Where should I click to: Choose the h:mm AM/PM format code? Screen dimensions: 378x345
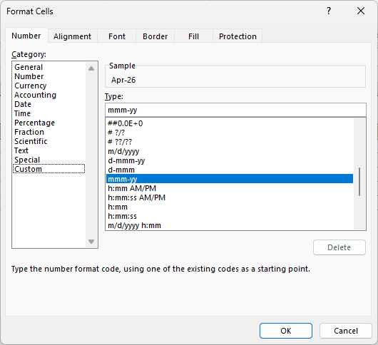click(230, 188)
